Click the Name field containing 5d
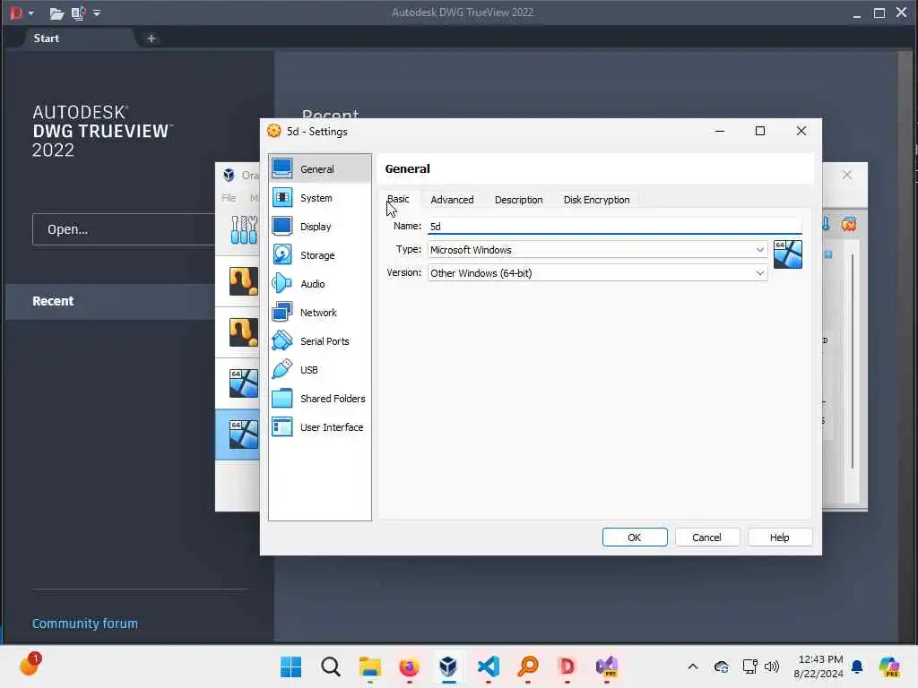The width and height of the screenshot is (918, 688). 614,227
